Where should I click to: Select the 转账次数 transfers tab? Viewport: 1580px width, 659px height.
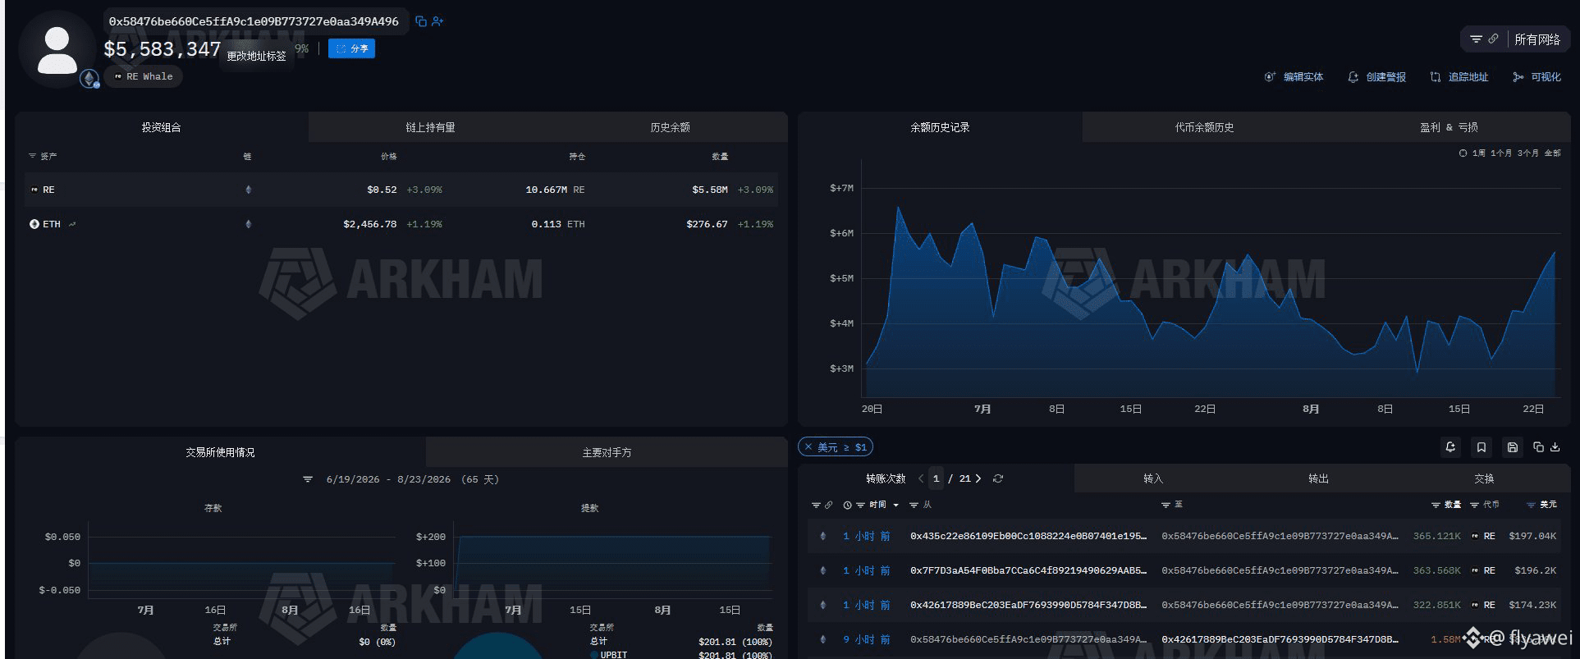coord(886,478)
